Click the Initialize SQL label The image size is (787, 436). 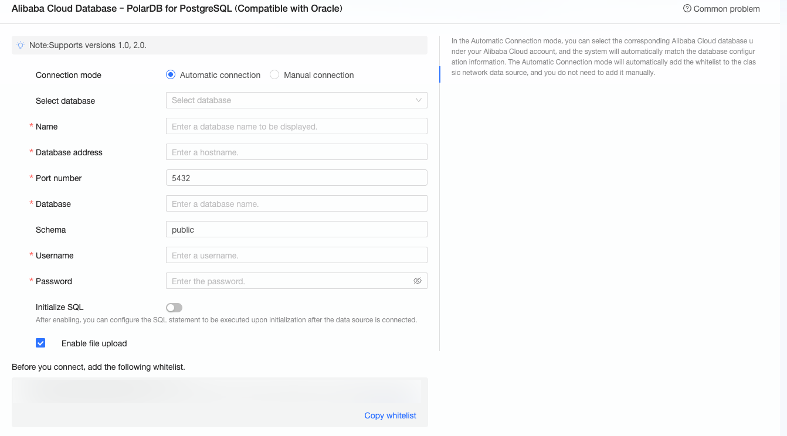pos(59,307)
